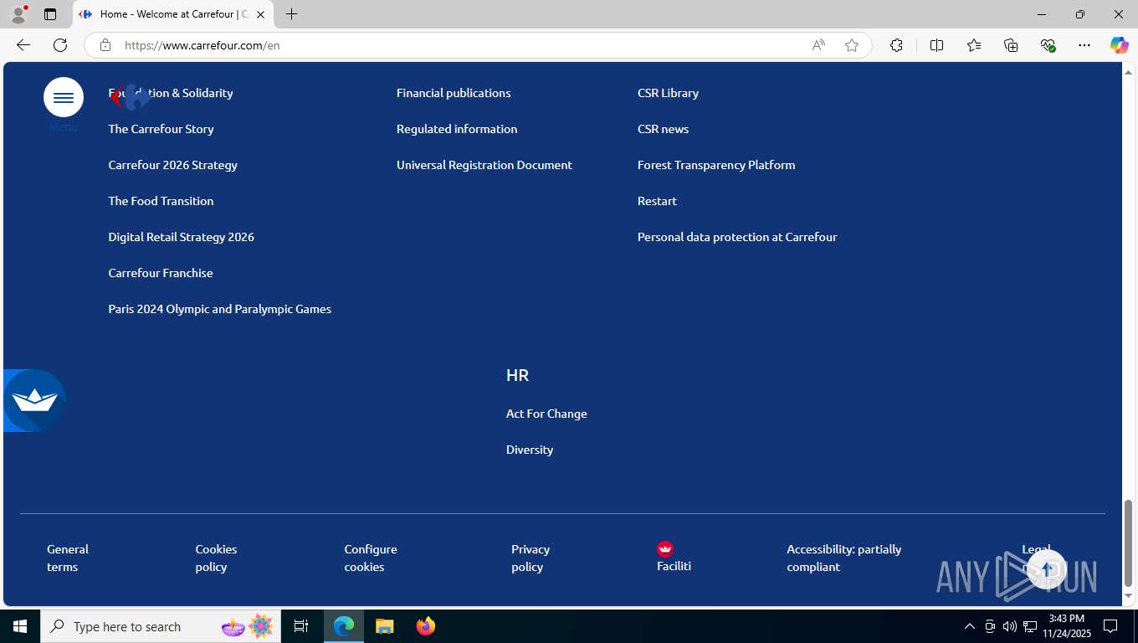Screen dimensions: 1138x643
Task: Click the Faciliti red crown icon
Action: 665,549
